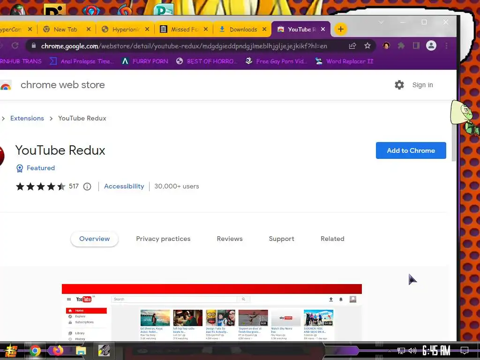Viewport: 480px width, 360px height.
Task: Switch to the Downloads tab
Action: (242, 29)
